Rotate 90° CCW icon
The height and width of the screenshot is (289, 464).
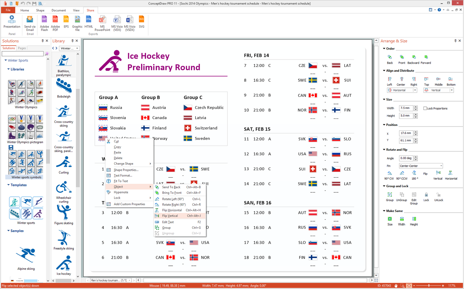point(402,173)
